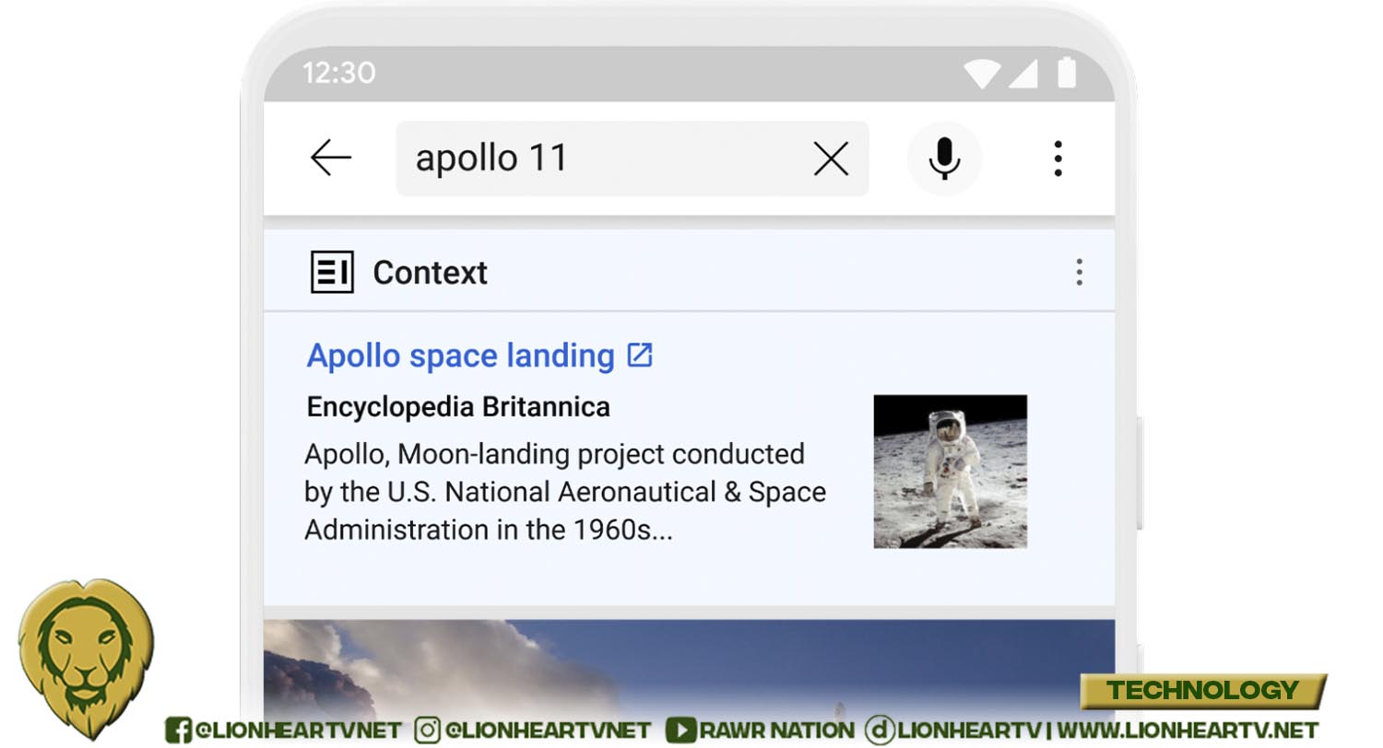Focus the search field containing apollo 11
The width and height of the screenshot is (1383, 748).
(632, 158)
